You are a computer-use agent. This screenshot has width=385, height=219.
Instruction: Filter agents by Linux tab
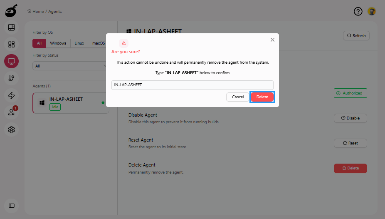click(x=79, y=43)
